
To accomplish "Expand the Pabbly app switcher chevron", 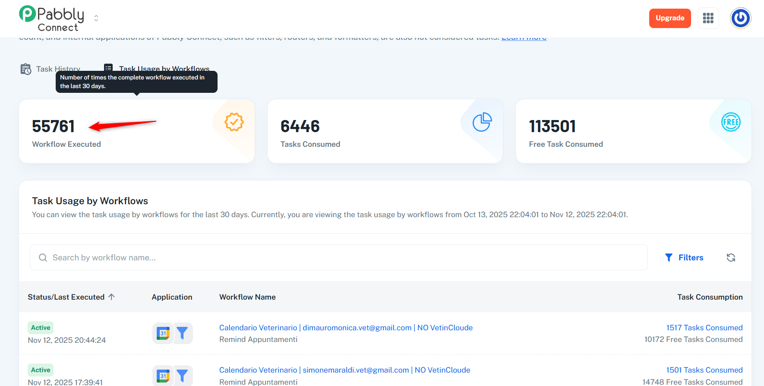I will 96,18.
